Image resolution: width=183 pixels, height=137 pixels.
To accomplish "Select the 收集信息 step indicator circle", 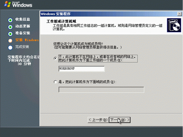I will tap(10, 20).
